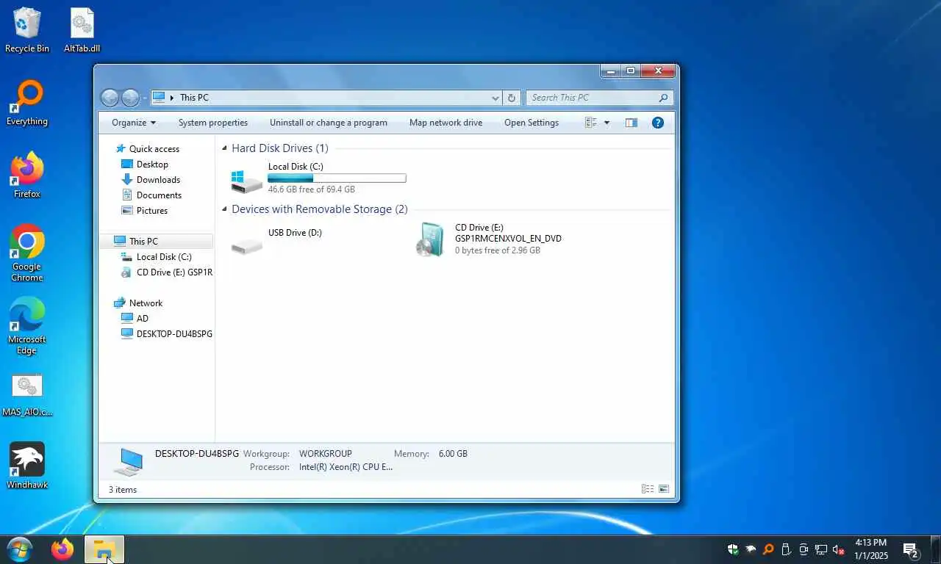Choose Map network drive
Viewport: 941px width, 564px height.
click(446, 123)
